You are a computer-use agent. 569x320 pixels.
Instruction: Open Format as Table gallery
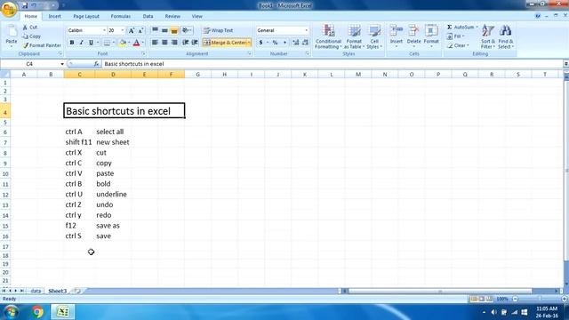(x=354, y=36)
